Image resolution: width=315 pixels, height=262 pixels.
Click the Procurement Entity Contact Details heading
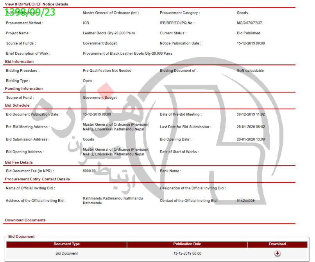pos(38,179)
